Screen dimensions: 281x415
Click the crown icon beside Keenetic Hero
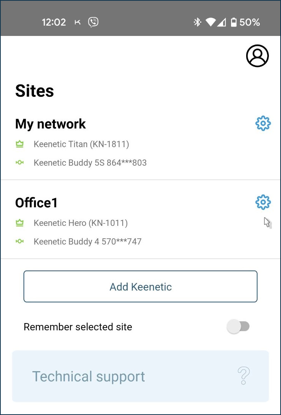19,223
